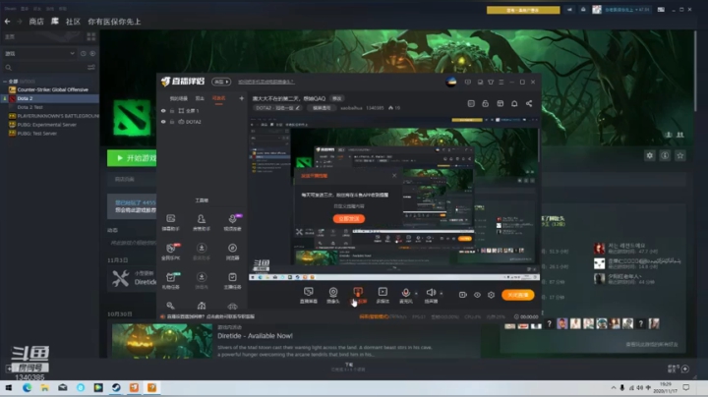This screenshot has height=397, width=708.
Task: Select the DOTA2 source row in scene list
Action: point(203,122)
